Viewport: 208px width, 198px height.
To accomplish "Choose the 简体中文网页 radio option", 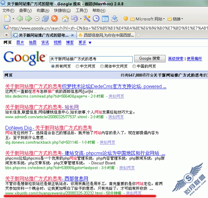I will tap(102, 66).
